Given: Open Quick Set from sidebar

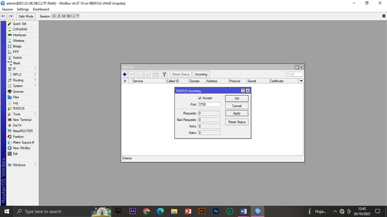Looking at the screenshot, I should (22, 24).
